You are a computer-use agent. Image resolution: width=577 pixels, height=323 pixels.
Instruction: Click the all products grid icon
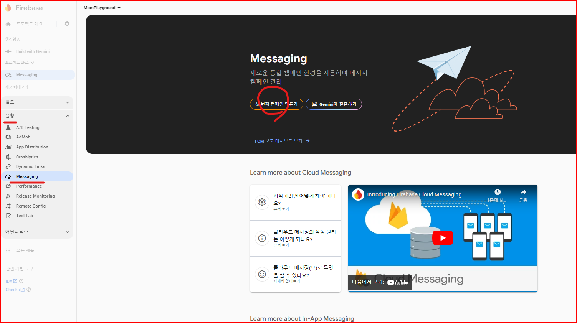coord(8,250)
